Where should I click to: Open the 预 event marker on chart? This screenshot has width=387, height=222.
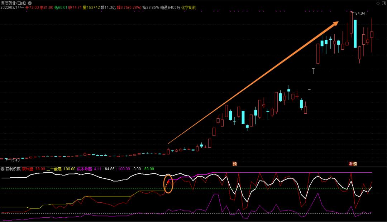click(235, 164)
